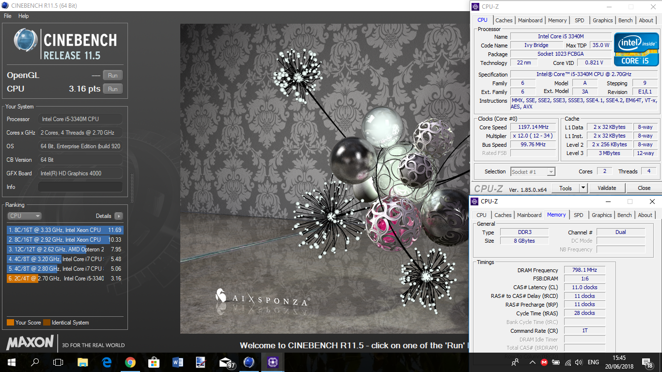Screen dimensions: 662x372
Task: Open the Wi-Fi network tray icon
Action: point(567,362)
